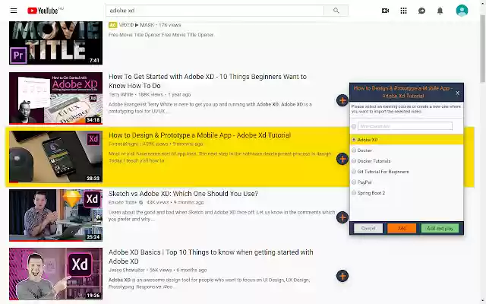Open Terry White Adobe XD thumbnail

pyautogui.click(x=55, y=98)
